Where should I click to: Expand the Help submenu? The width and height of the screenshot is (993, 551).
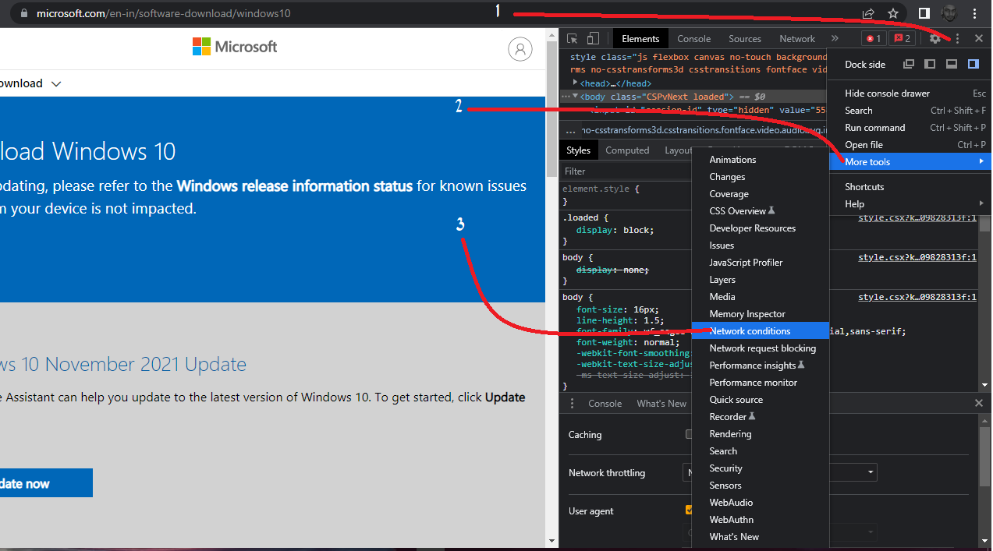[x=909, y=204]
